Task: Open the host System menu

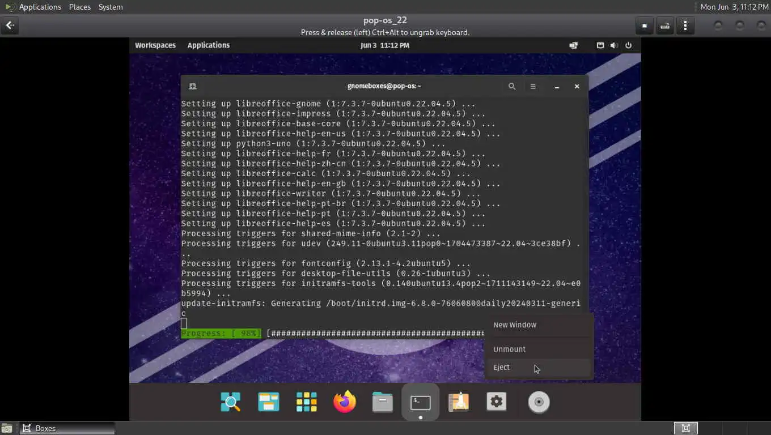Action: point(111,7)
